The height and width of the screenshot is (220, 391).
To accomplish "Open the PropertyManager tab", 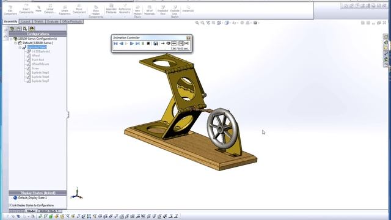I will [18, 29].
